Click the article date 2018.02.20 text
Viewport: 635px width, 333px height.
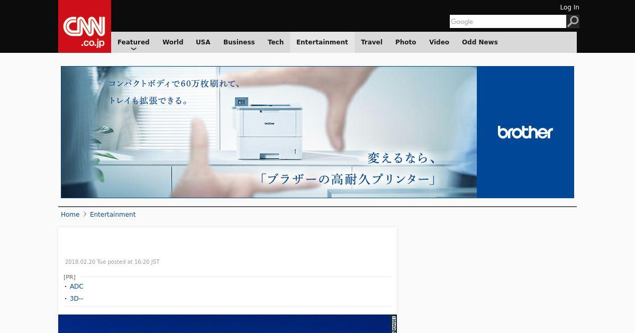click(x=112, y=262)
